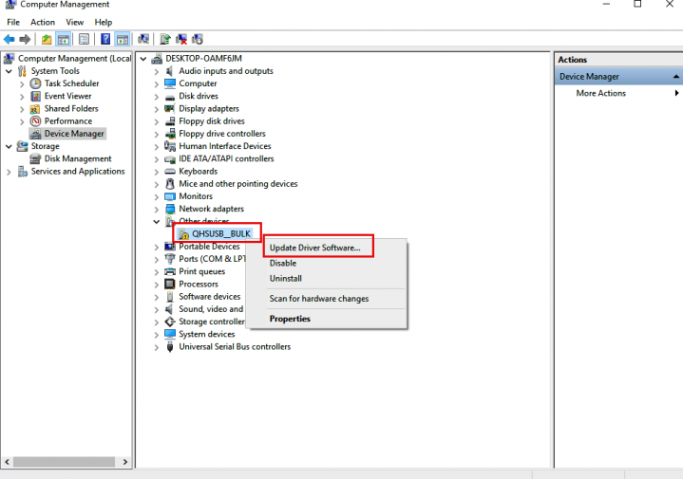Click the Properties toolbar icon
683x479 pixels.
pos(84,39)
